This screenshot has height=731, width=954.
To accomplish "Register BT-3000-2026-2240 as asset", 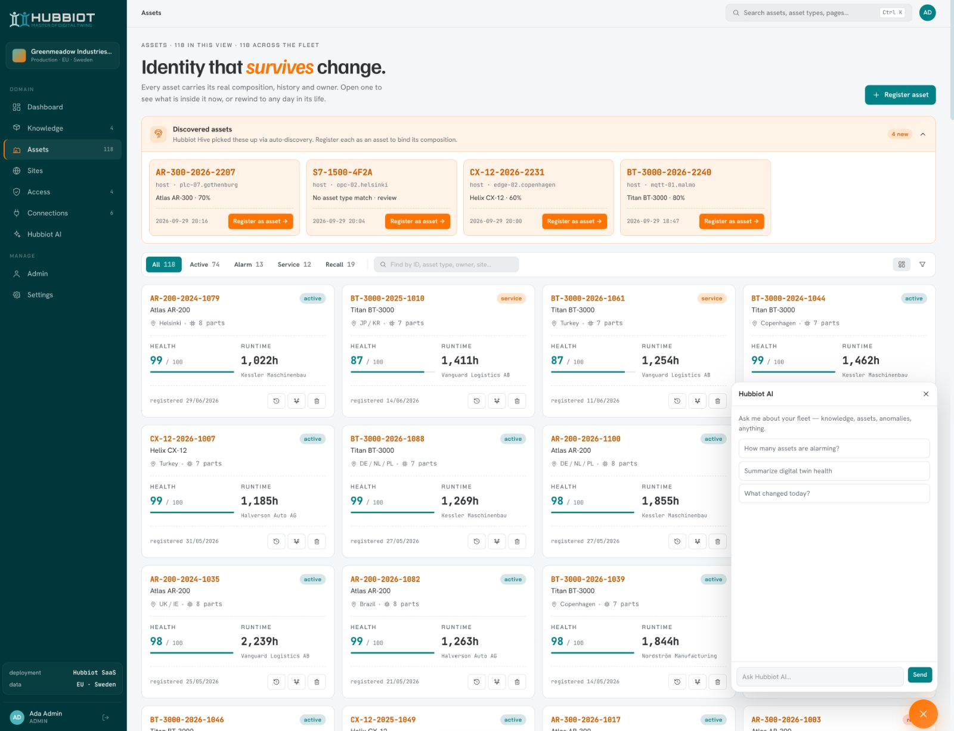I will (732, 221).
